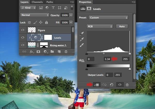155x109 pixels.
Task: Click the Levels histogram adjustment icon
Action: [x=83, y=9]
